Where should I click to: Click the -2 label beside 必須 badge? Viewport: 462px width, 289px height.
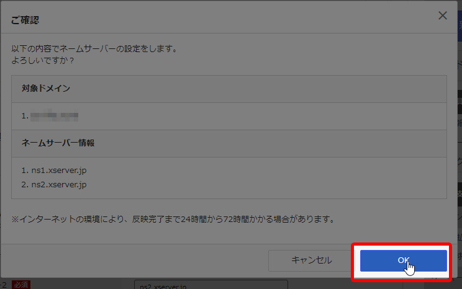[x=4, y=285]
